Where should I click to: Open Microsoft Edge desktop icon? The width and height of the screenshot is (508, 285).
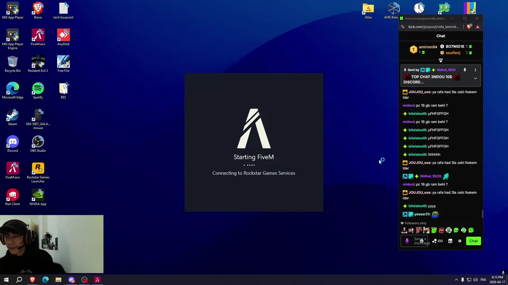tap(13, 90)
